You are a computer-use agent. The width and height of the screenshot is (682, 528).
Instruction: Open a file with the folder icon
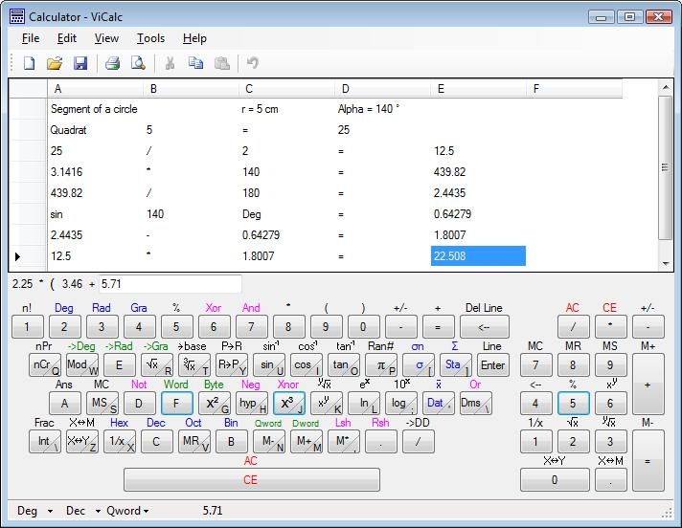point(55,63)
